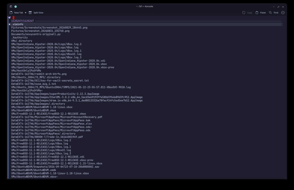Screen dimensions: 294x190
Task: Click the fzf list scrollbar on the right
Action: tap(282, 24)
